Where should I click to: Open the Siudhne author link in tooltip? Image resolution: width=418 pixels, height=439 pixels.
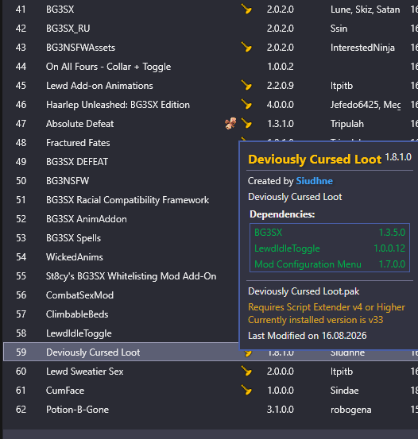click(314, 181)
